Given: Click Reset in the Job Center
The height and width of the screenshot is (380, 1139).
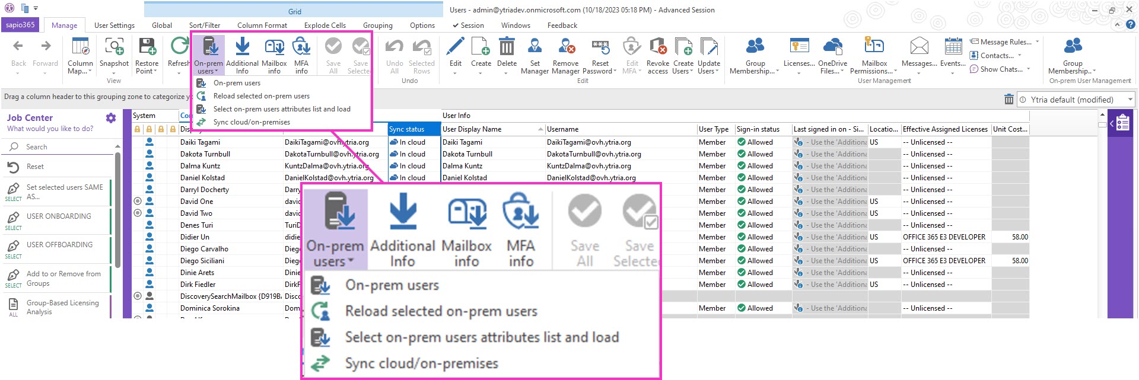Looking at the screenshot, I should (58, 167).
